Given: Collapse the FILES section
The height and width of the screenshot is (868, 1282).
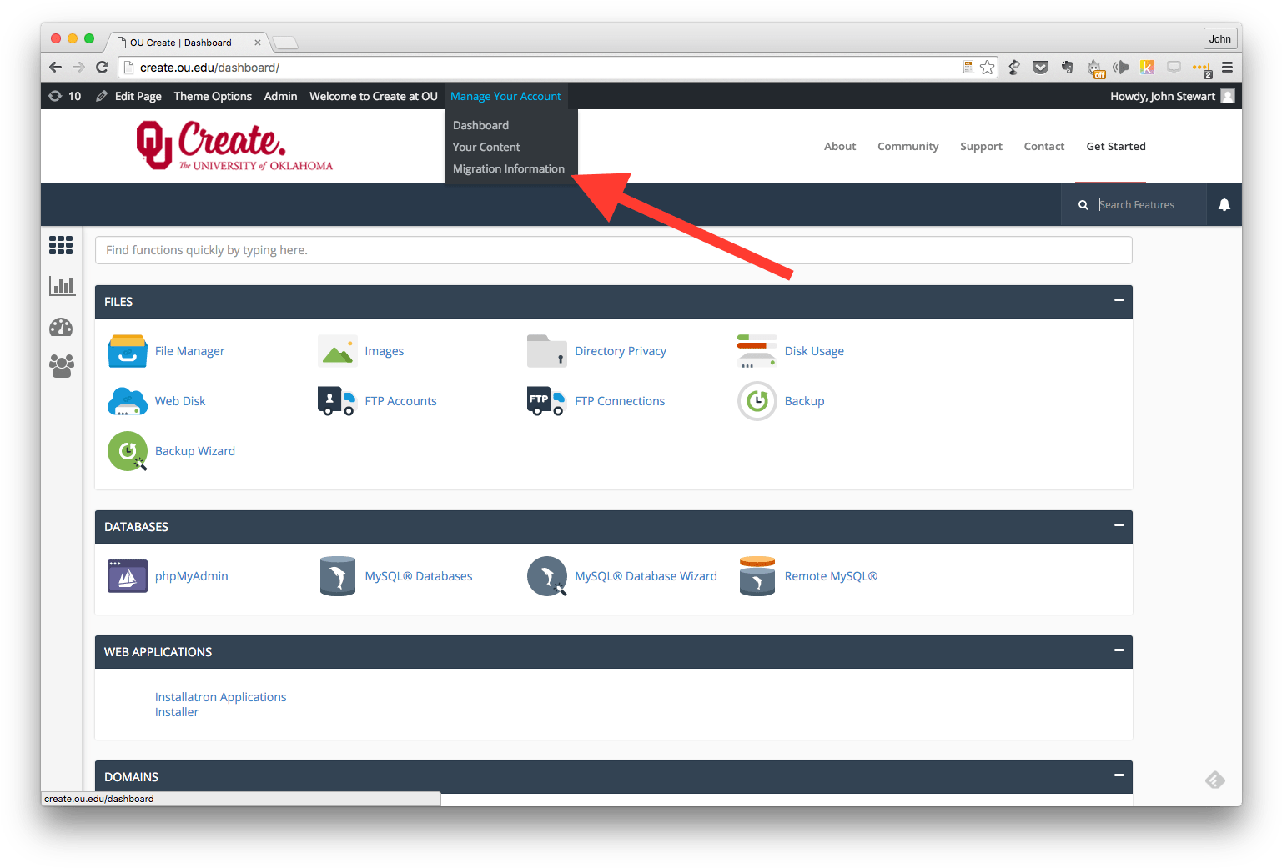Looking at the screenshot, I should coord(1118,301).
